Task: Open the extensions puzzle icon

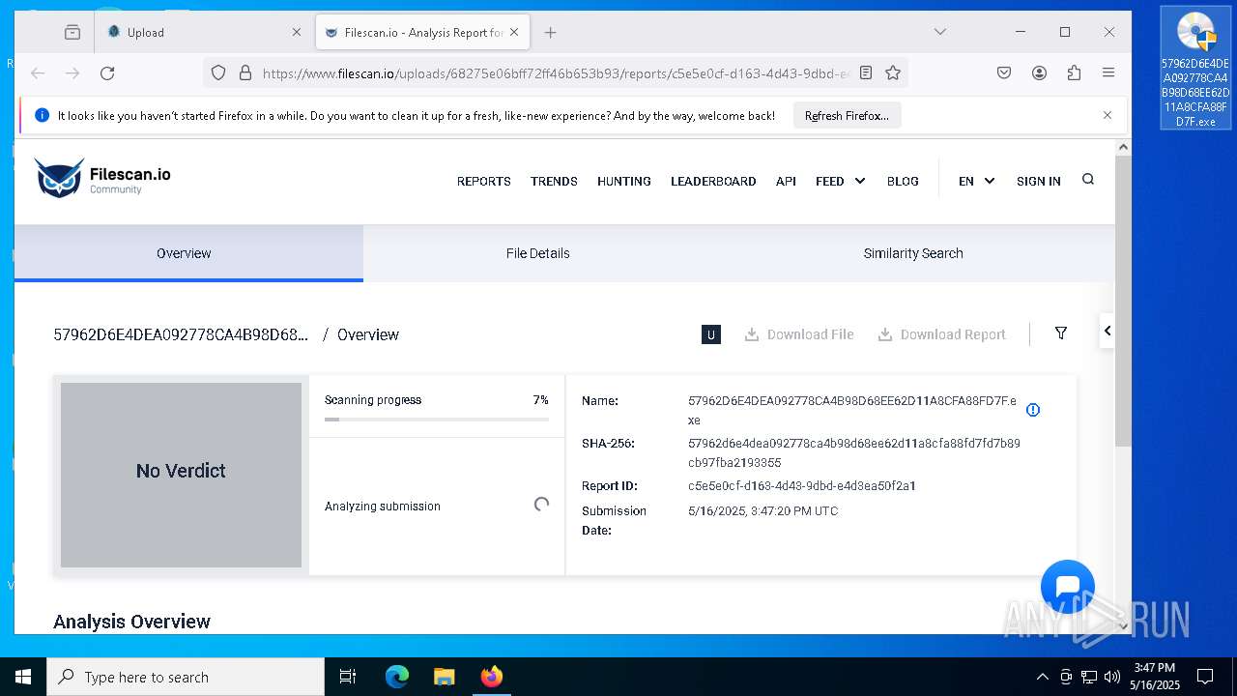Action: click(1074, 72)
